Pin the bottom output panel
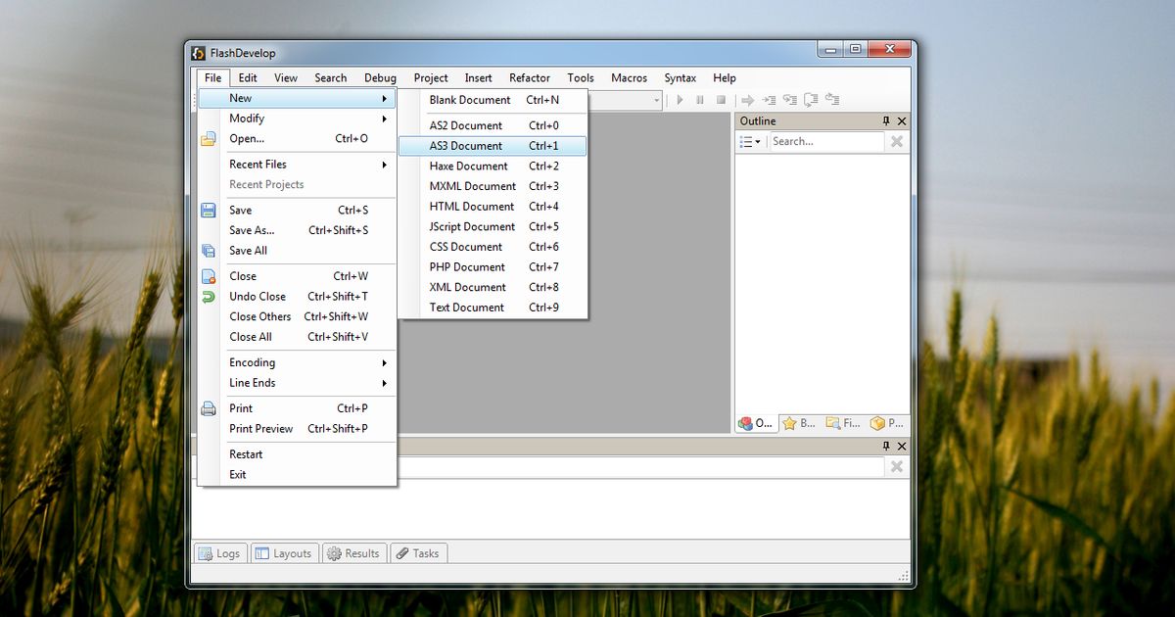The width and height of the screenshot is (1175, 617). click(886, 446)
